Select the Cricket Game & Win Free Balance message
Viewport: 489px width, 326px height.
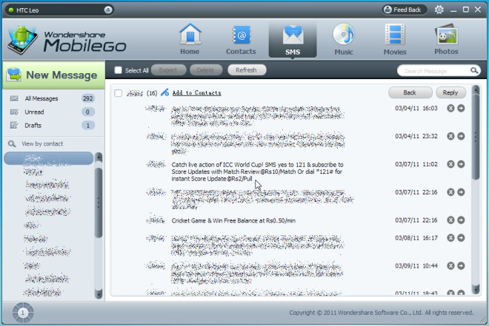[233, 220]
